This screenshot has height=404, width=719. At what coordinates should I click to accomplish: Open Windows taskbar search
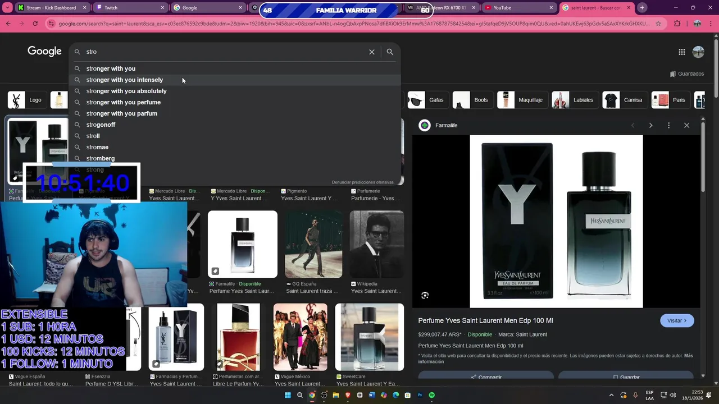[x=300, y=395]
